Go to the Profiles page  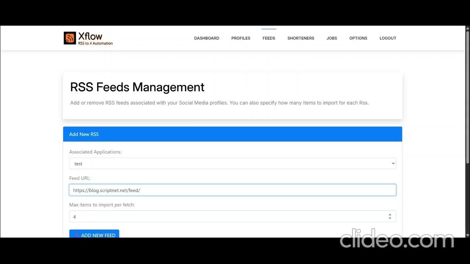(x=241, y=38)
